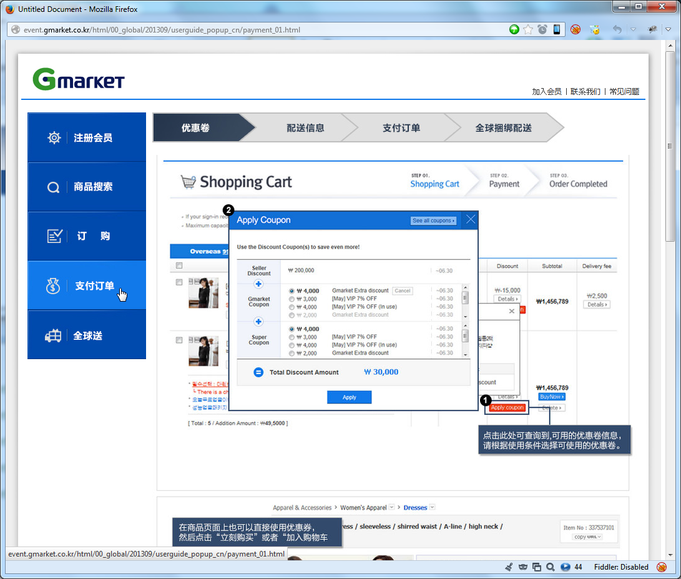Click the green umbrella icon in address bar
This screenshot has width=681, height=579.
click(x=514, y=29)
